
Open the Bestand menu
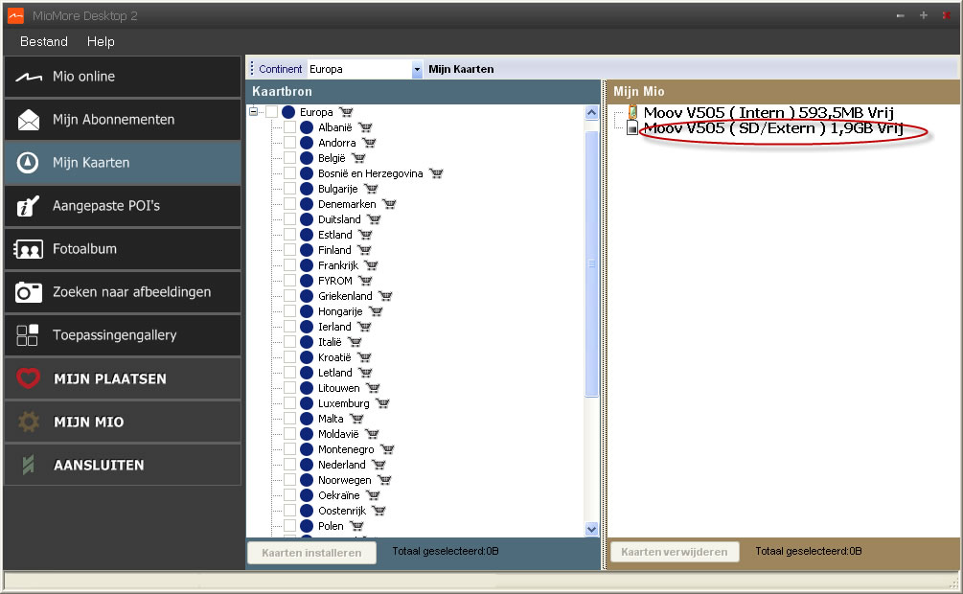[44, 42]
